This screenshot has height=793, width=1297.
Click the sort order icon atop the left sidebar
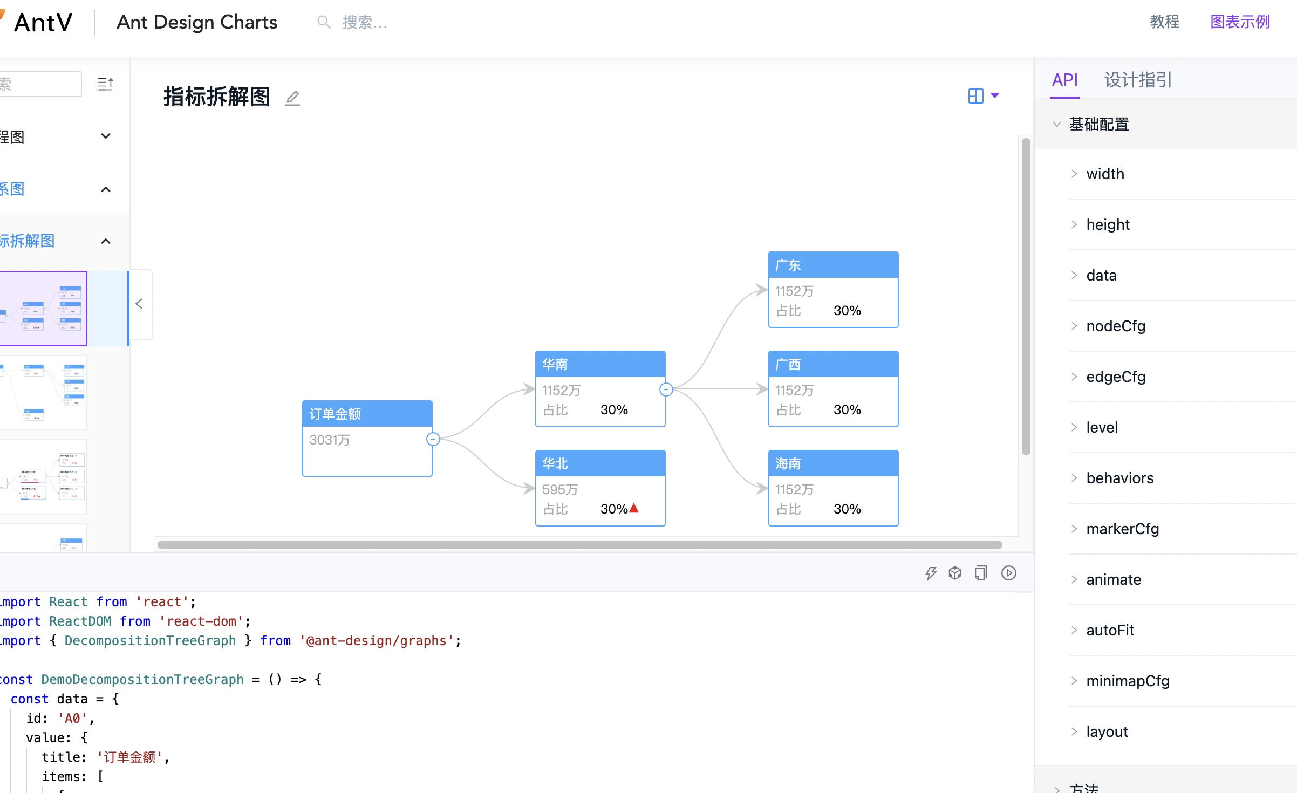[105, 84]
